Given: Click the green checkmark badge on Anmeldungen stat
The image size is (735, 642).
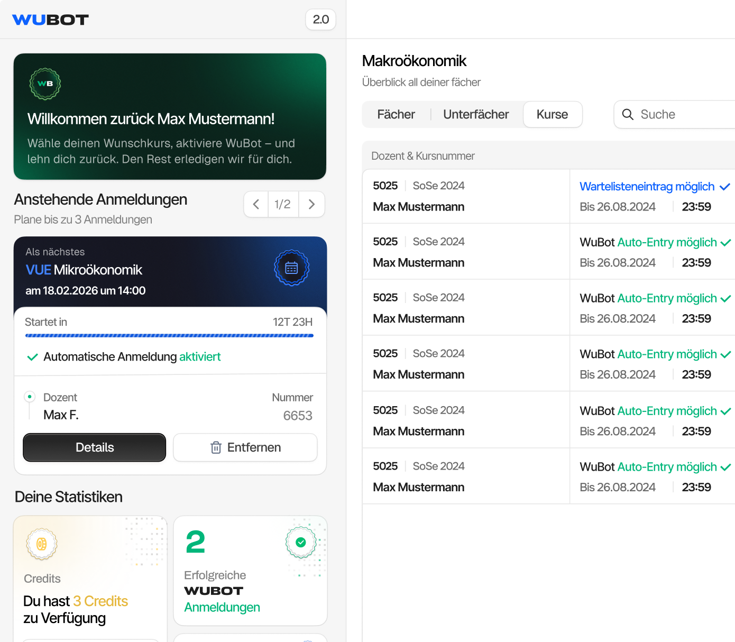Looking at the screenshot, I should [301, 542].
